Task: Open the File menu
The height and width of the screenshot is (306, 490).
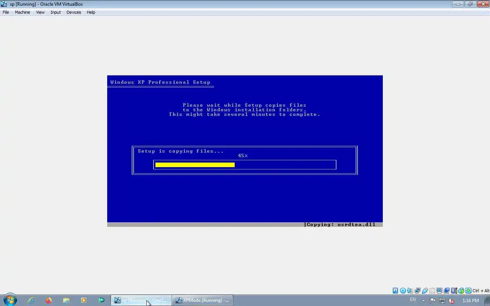Action: click(x=6, y=12)
